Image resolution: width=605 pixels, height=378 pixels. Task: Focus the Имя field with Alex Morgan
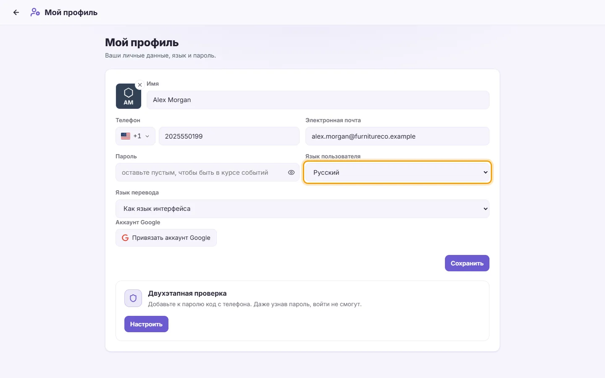(318, 100)
